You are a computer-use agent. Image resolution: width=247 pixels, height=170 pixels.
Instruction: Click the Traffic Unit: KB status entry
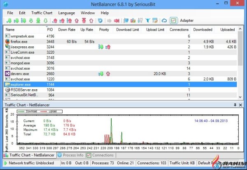point(182,163)
